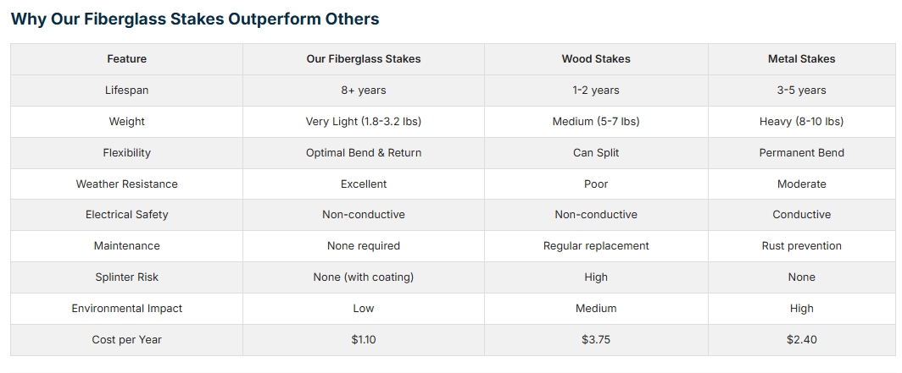Screen dimensions: 902x373
Task: Click the None (with coating) cell
Action: [x=363, y=277]
